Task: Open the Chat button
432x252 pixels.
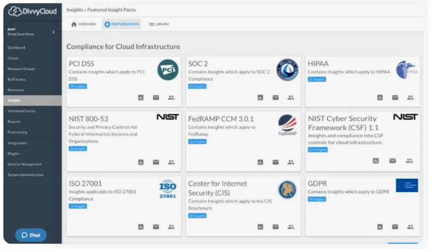Action: pos(31,235)
